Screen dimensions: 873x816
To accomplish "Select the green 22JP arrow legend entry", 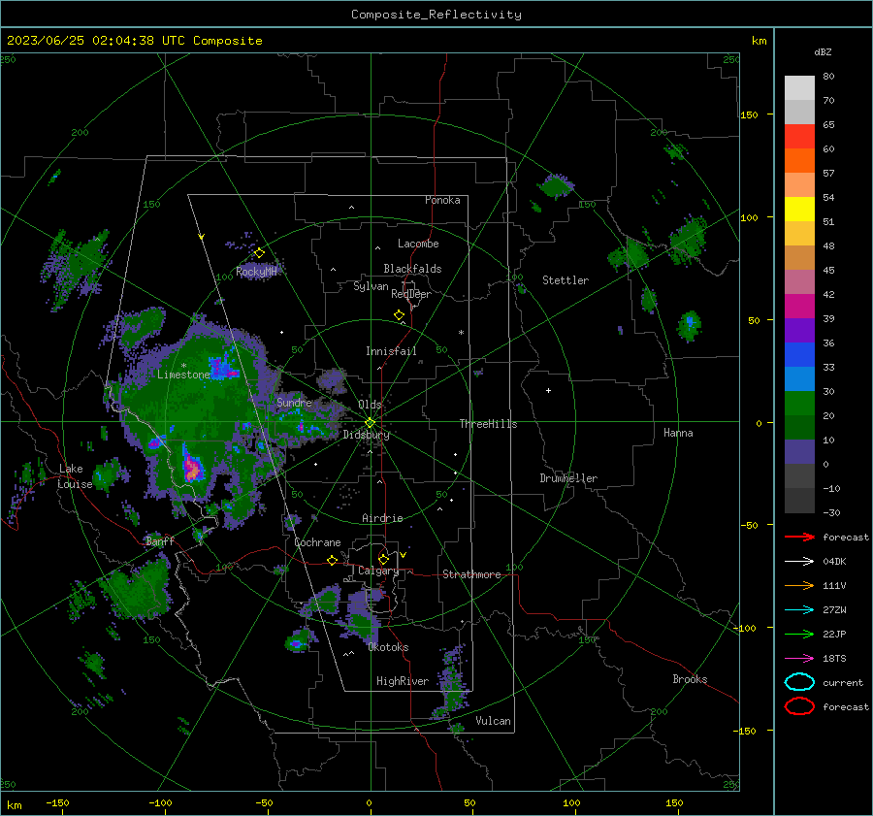I will point(799,634).
